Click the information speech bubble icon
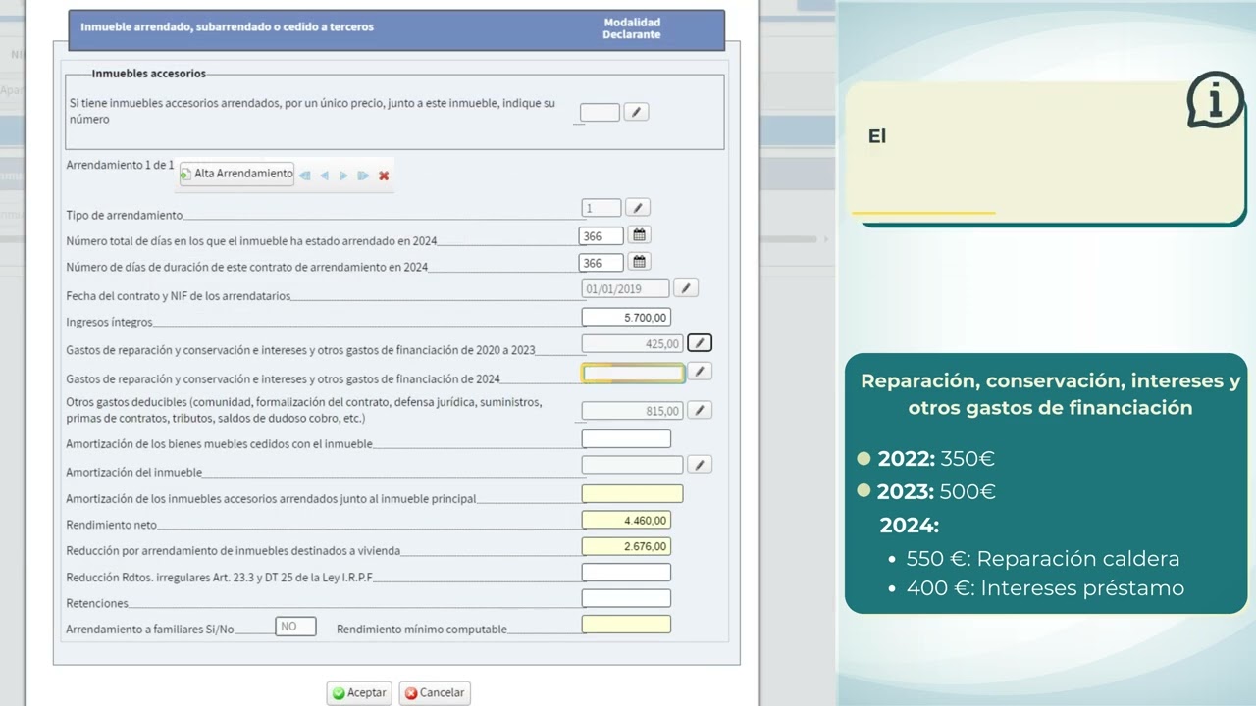The image size is (1256, 706). pos(1215,99)
